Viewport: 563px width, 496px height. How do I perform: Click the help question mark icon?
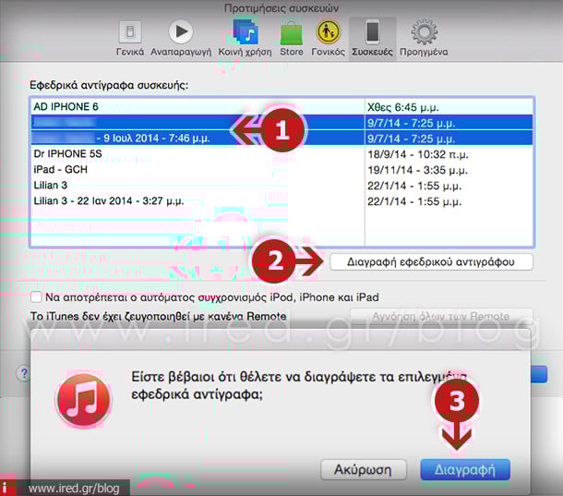pos(24,373)
